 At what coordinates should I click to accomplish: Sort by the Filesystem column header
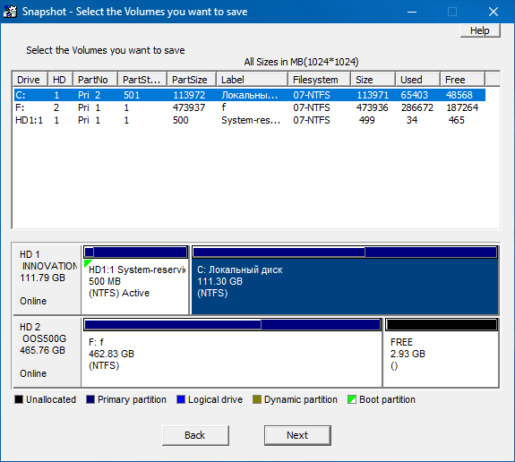click(319, 80)
